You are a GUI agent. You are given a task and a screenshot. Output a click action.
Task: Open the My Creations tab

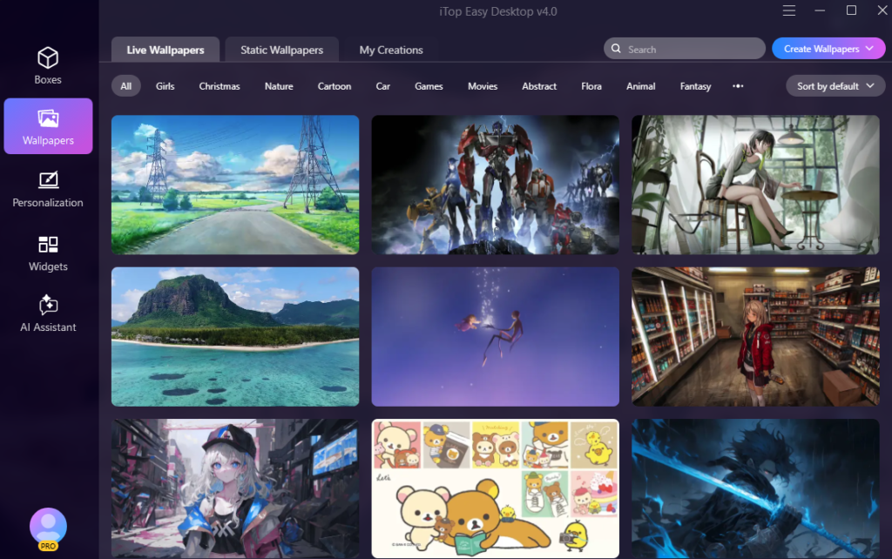(391, 50)
